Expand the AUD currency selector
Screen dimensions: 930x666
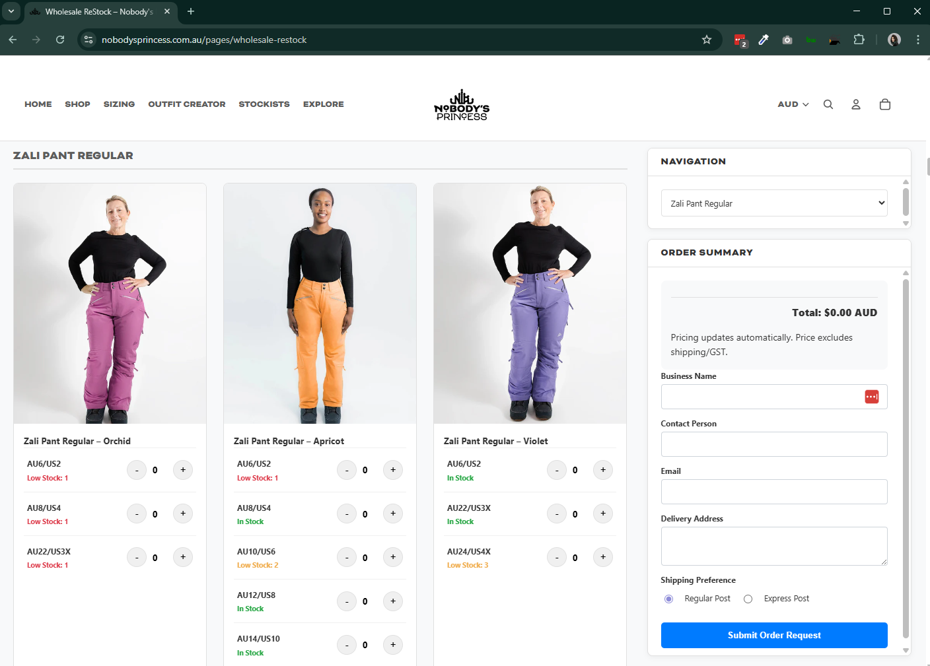(x=793, y=104)
